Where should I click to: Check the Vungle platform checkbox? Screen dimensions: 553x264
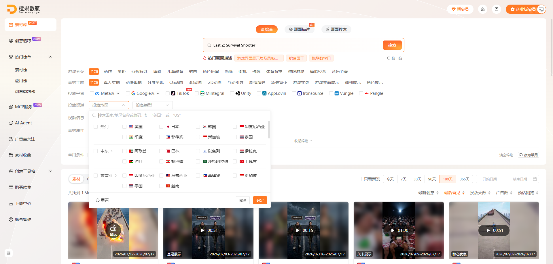(x=331, y=93)
